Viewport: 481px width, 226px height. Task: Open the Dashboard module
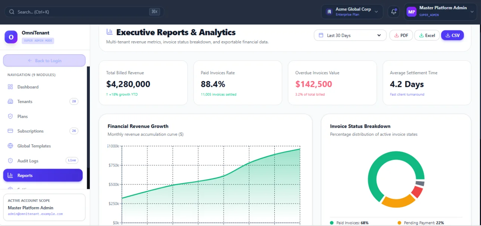pos(43,87)
